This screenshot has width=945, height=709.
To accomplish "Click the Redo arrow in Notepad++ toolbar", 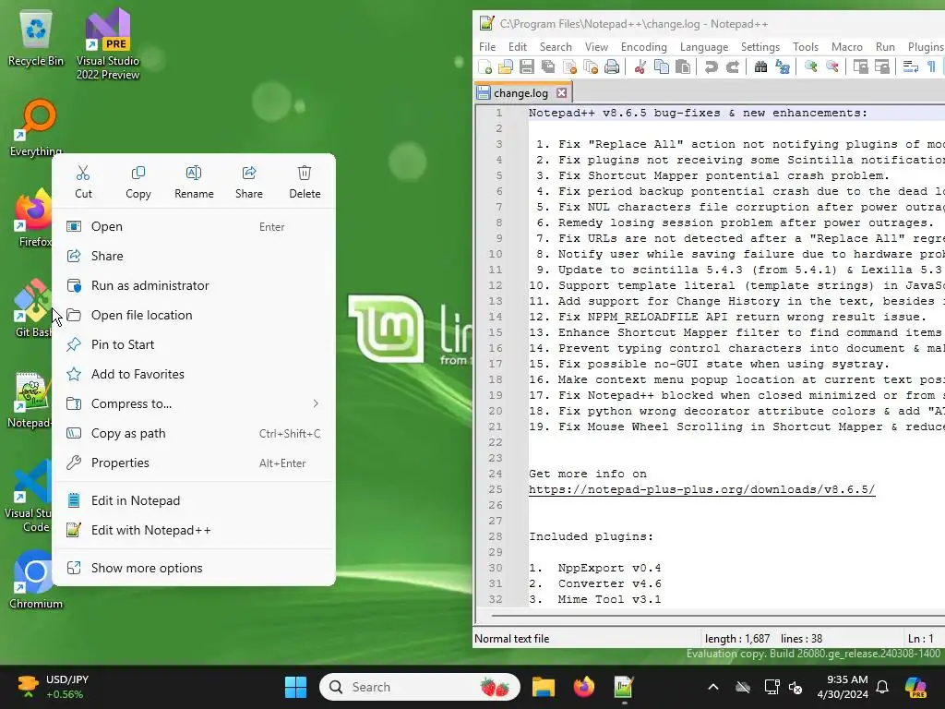I will (732, 66).
